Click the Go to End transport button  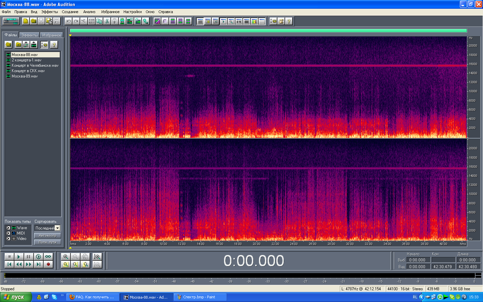tap(39, 264)
